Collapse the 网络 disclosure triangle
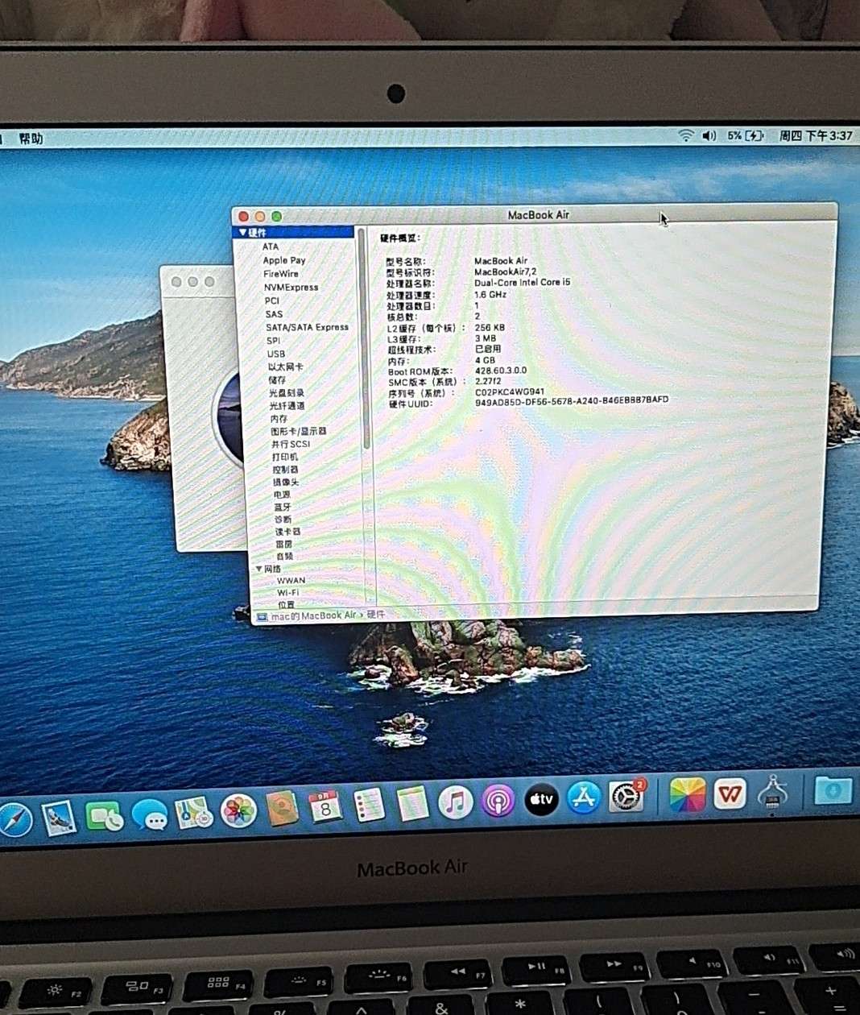 pos(259,569)
